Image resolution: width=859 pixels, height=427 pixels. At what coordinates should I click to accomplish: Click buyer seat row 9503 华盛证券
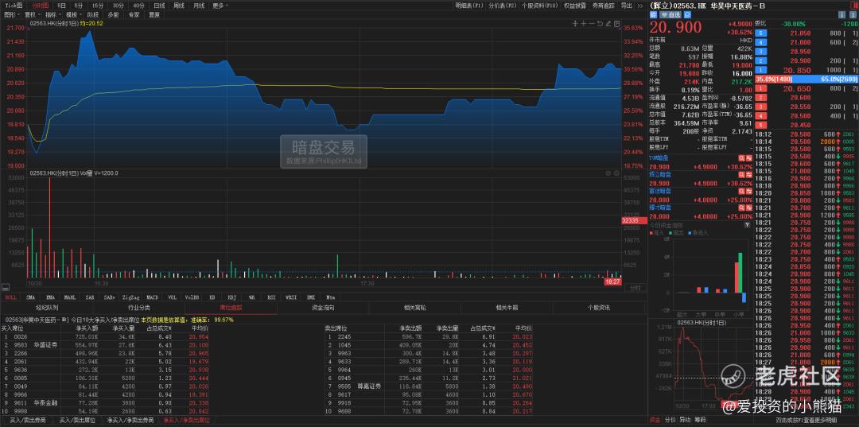pos(105,345)
